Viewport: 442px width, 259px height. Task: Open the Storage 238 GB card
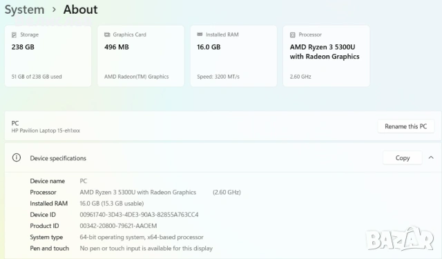(48, 56)
